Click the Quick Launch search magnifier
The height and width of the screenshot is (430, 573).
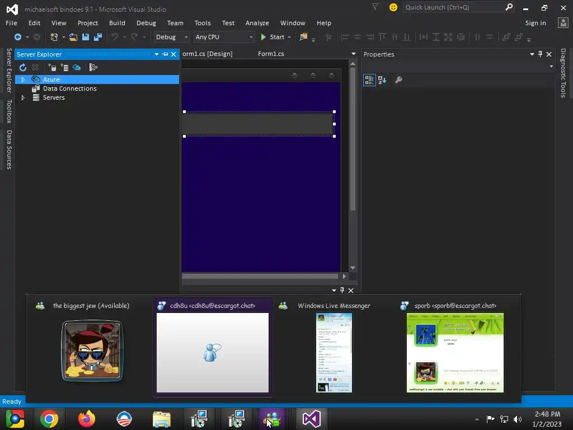[509, 7]
